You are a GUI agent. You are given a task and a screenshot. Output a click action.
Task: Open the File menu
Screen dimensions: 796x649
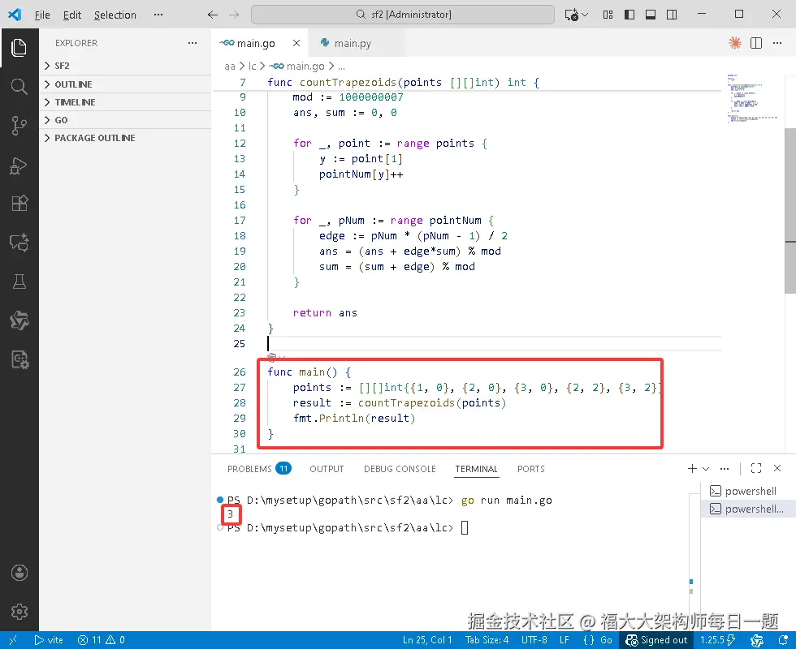42,15
